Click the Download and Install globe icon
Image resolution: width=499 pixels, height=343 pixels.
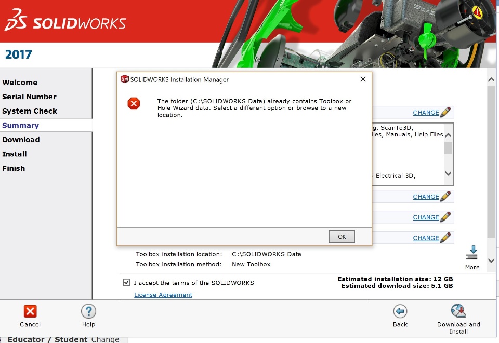[x=458, y=311]
